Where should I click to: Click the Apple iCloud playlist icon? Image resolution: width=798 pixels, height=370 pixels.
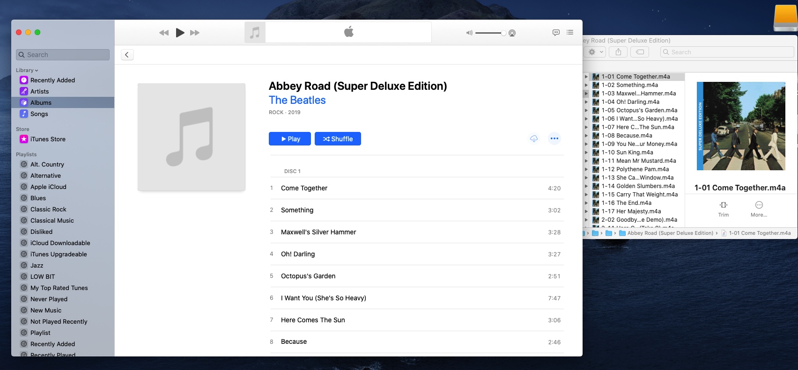point(24,187)
